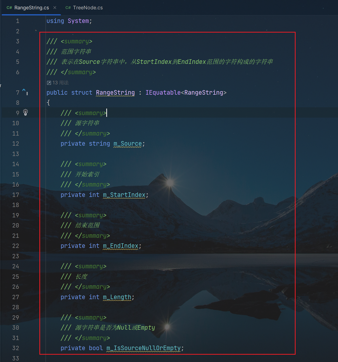Image resolution: width=338 pixels, height=362 pixels.
Task: Click line number 32 in the gutter
Action: click(x=16, y=348)
